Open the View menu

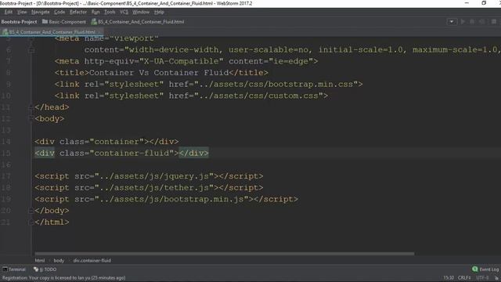click(x=22, y=13)
